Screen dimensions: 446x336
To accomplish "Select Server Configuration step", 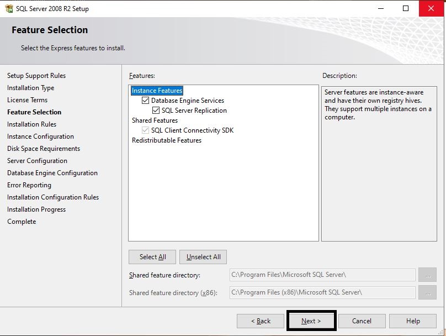I will coord(38,161).
